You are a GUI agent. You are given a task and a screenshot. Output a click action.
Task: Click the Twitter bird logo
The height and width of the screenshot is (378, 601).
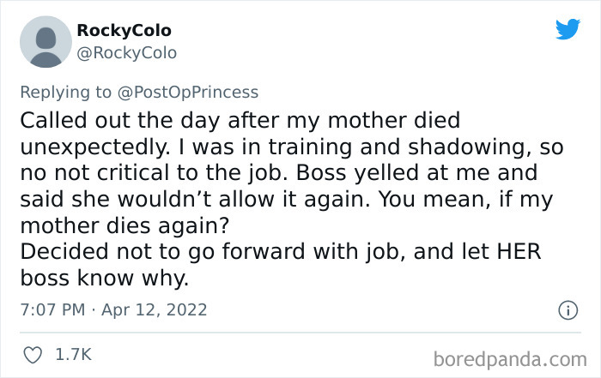point(568,30)
